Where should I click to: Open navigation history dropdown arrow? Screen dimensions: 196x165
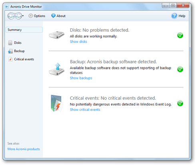[23, 16]
